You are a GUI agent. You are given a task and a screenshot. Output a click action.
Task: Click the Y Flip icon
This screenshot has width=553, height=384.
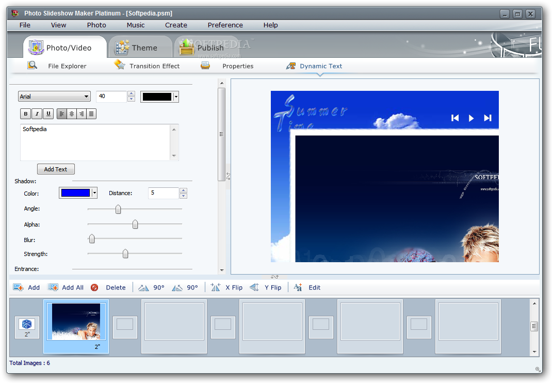pyautogui.click(x=254, y=287)
